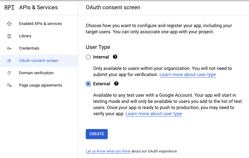Click the API logo icon
The image size is (249, 158).
[x=9, y=7]
